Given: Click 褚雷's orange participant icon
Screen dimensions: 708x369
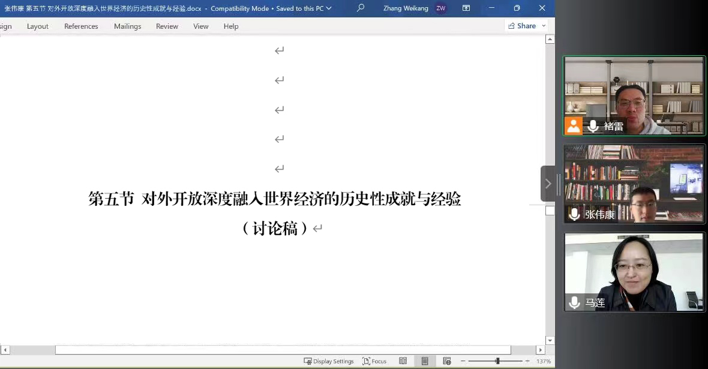Looking at the screenshot, I should (574, 126).
